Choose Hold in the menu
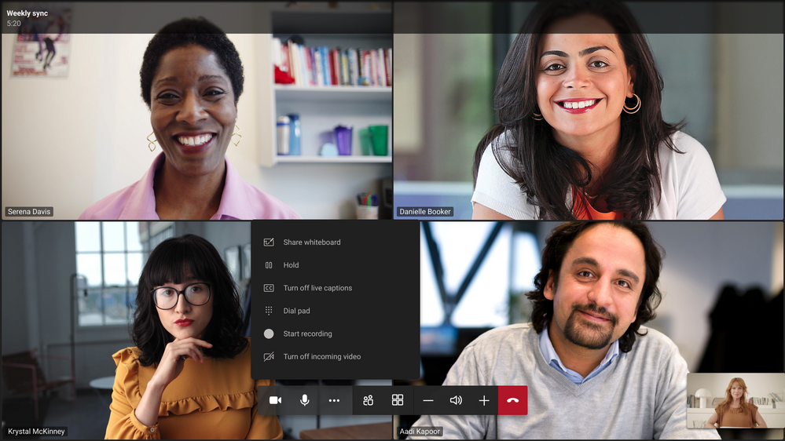This screenshot has height=441, width=785. click(x=335, y=265)
